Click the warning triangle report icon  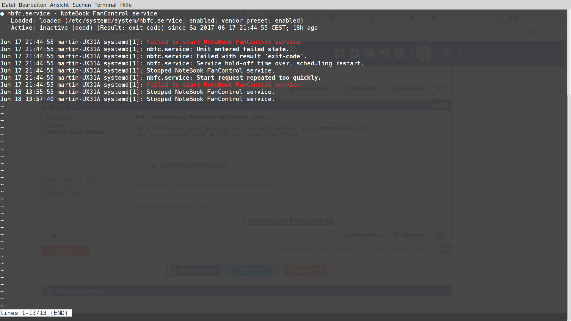pos(54,236)
